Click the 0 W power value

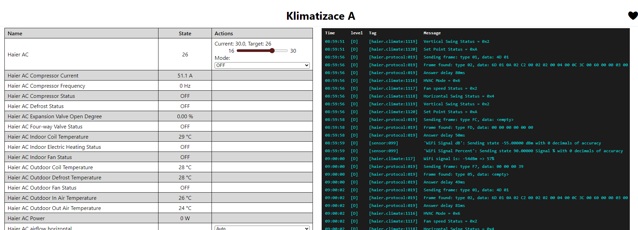click(x=185, y=218)
